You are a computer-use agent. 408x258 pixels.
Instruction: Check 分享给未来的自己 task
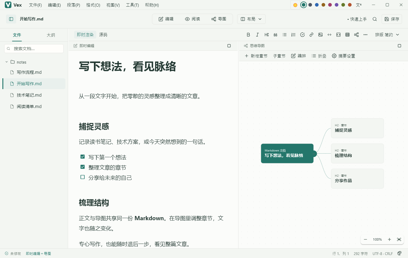pos(82,177)
